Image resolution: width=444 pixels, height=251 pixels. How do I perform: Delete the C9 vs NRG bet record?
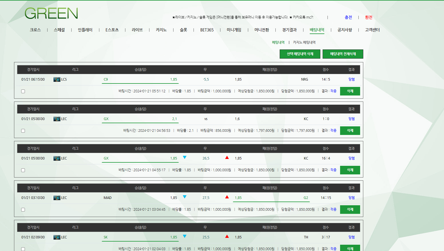coord(350,91)
